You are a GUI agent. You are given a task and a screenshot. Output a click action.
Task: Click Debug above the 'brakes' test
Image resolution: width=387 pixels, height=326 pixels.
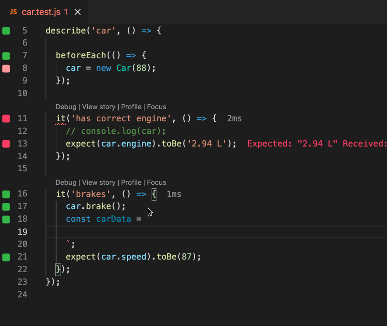[65, 182]
